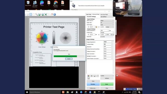The image size is (167, 94).
Task: Click the green Scan button
Action: coord(107,84)
